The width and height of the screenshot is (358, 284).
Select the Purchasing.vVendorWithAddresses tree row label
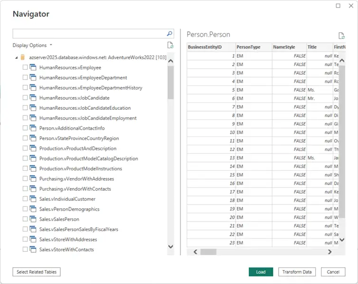tap(76, 179)
